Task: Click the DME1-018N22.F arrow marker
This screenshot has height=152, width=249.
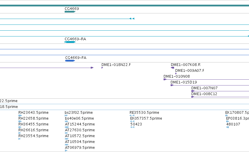Action: pos(102,68)
